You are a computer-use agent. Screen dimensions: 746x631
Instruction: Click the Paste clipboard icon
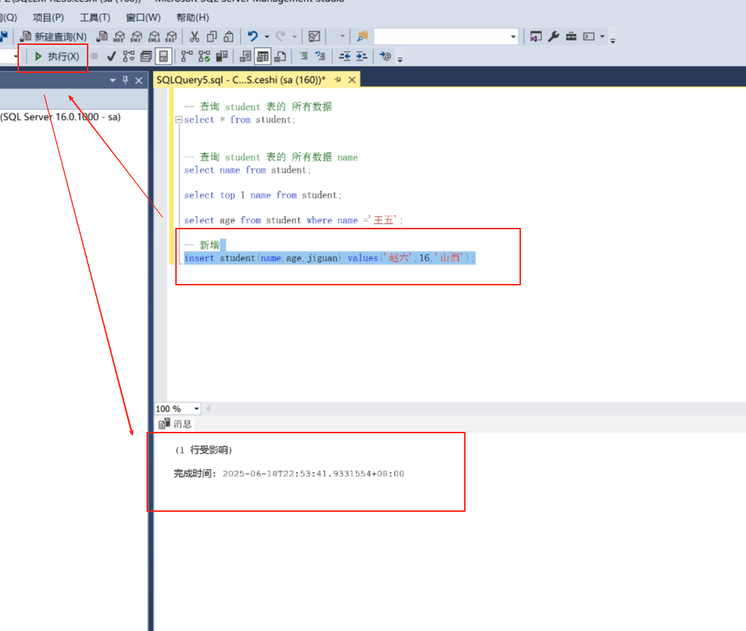229,36
